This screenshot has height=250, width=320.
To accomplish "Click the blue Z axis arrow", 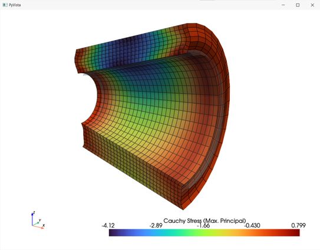I will 32,219.
